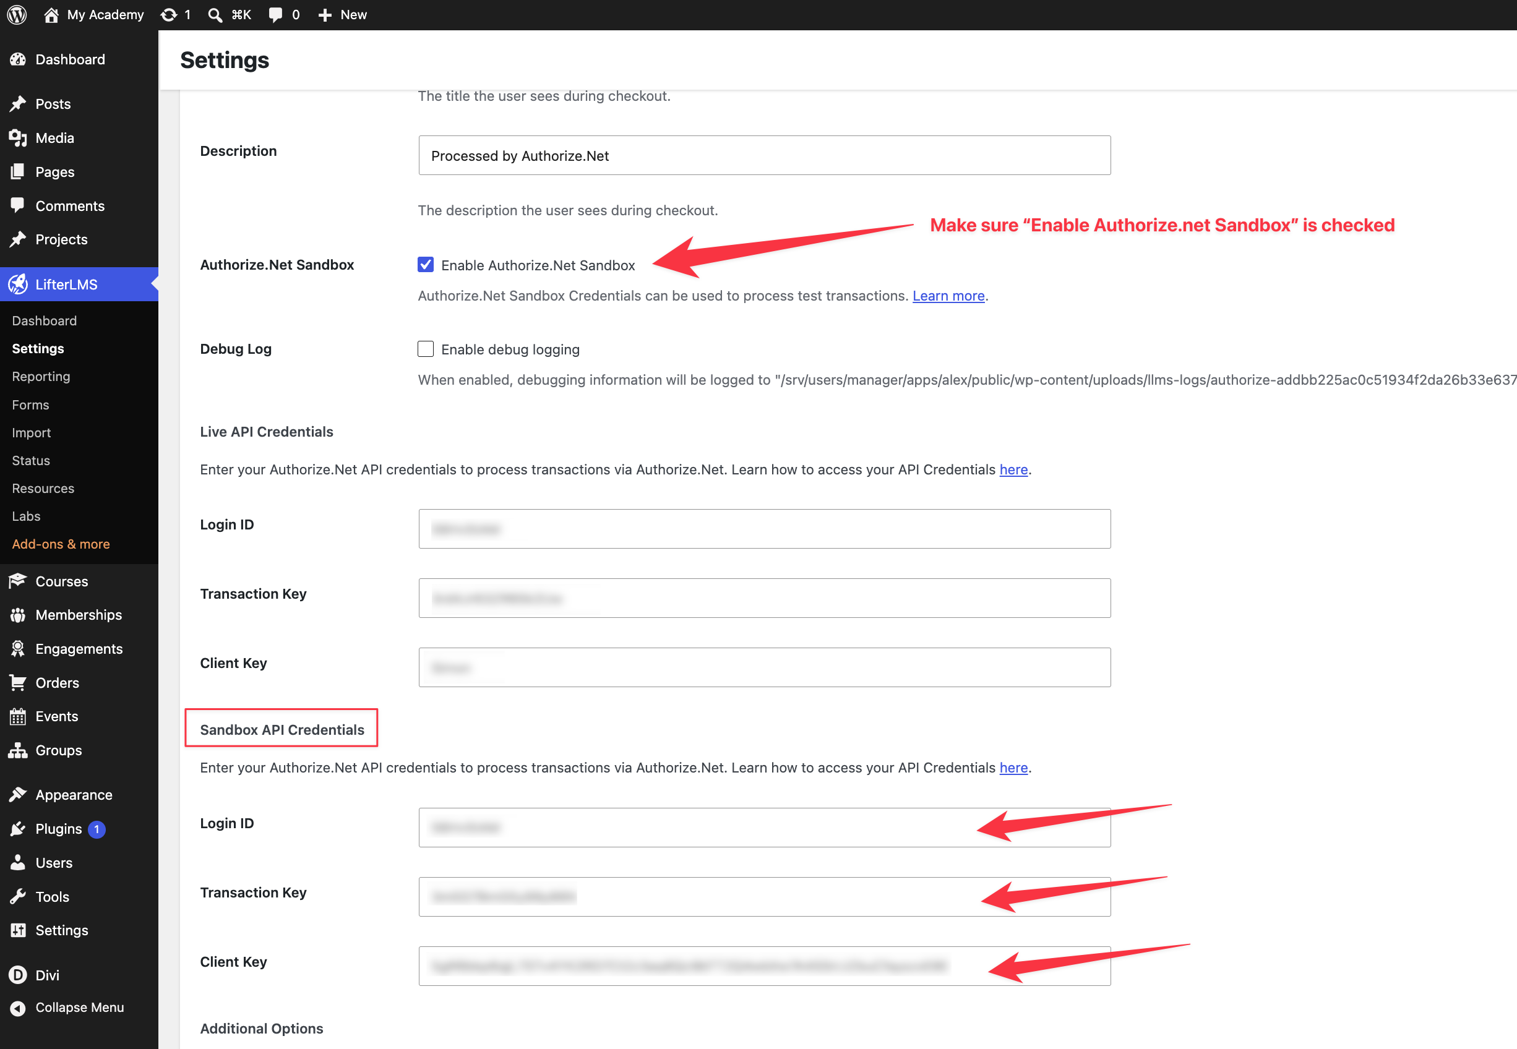Open Status submenu item
The height and width of the screenshot is (1049, 1517).
point(31,460)
